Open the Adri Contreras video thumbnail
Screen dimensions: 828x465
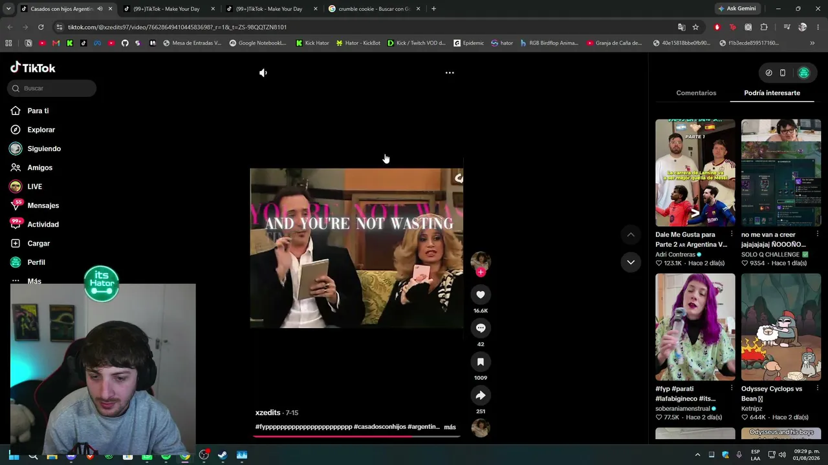695,172
